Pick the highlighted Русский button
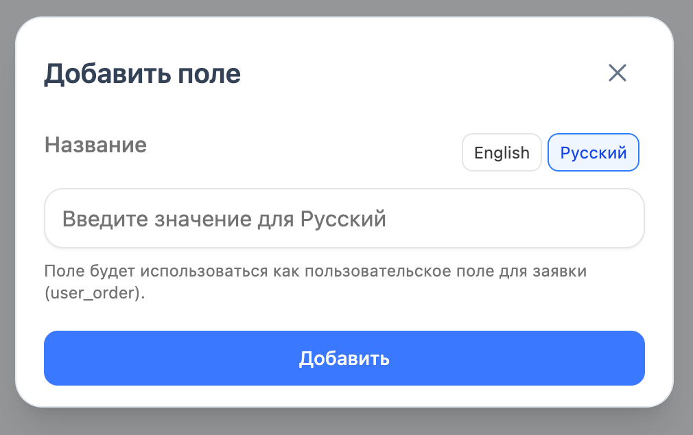Viewport: 693px width, 435px height. click(593, 152)
